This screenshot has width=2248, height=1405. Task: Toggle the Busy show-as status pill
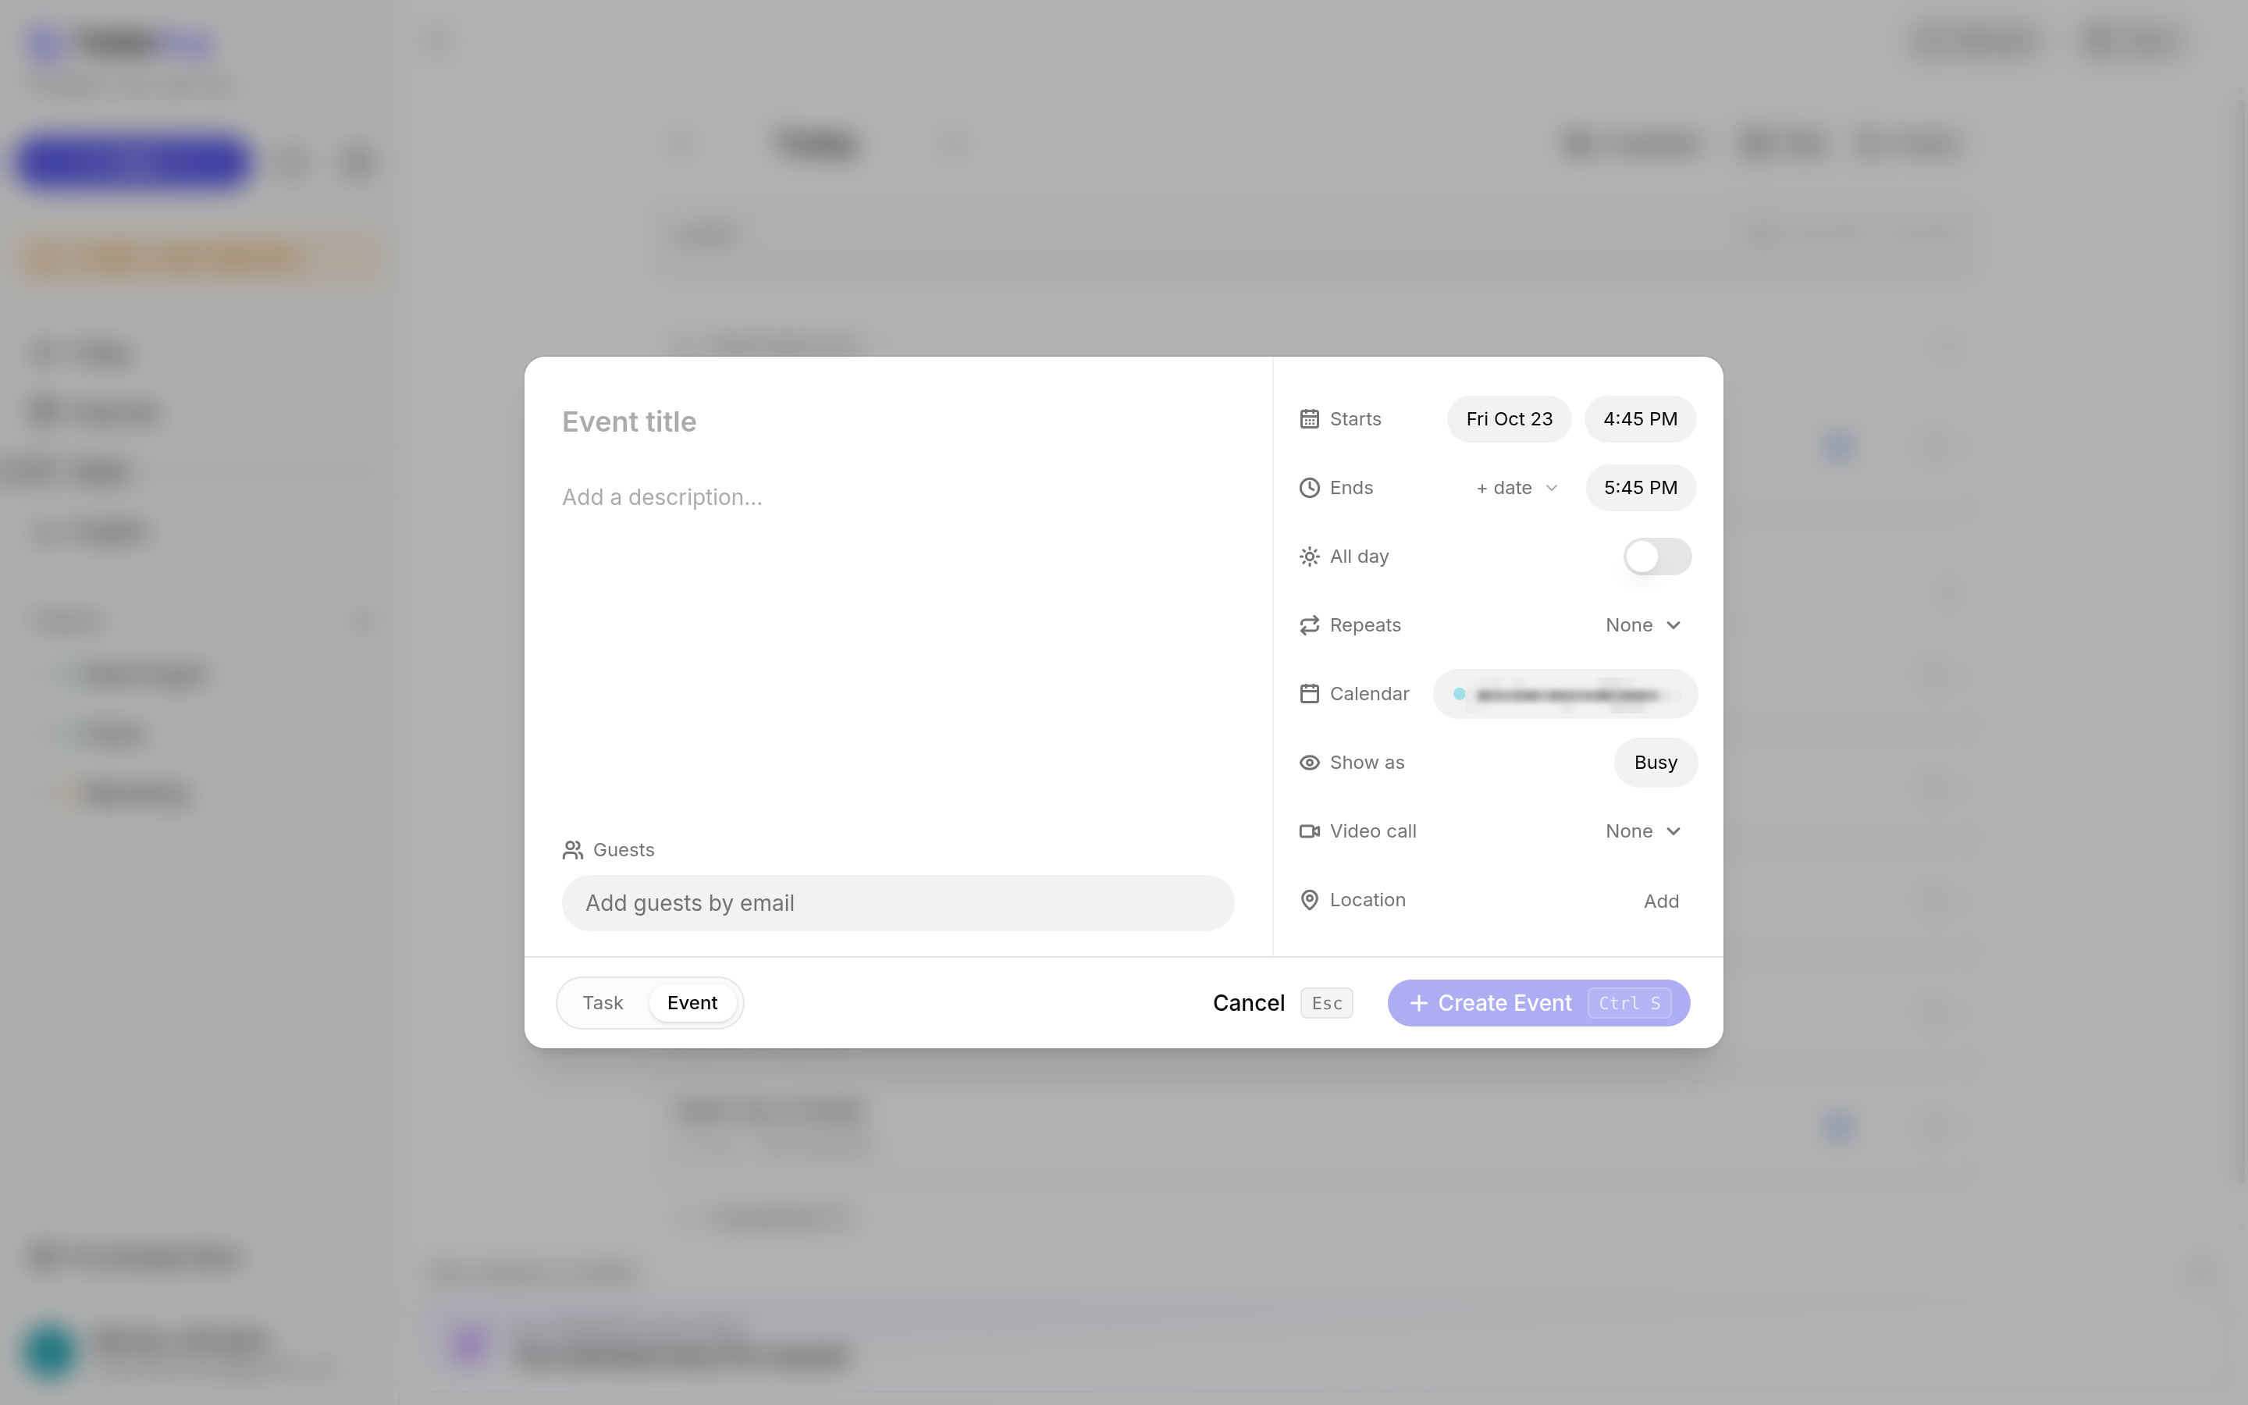click(x=1656, y=763)
